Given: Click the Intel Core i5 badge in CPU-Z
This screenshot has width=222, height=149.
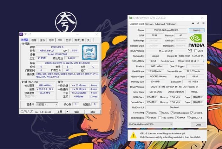Looking at the screenshot, I should [x=89, y=52].
